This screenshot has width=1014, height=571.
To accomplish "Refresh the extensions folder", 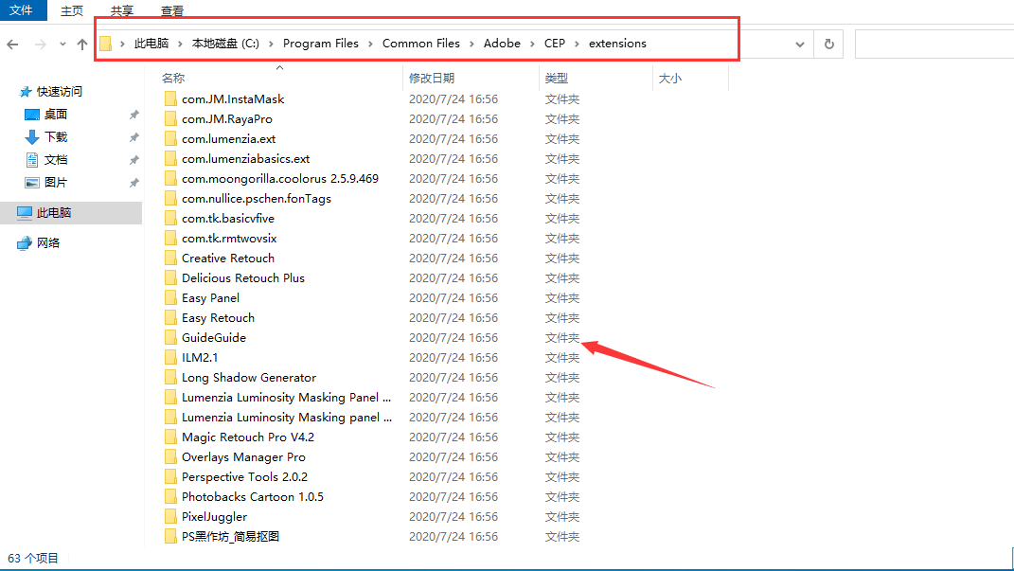I will tap(828, 44).
